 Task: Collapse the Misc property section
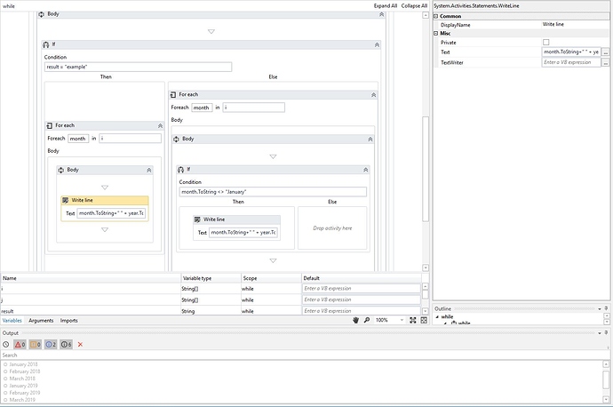tap(436, 33)
